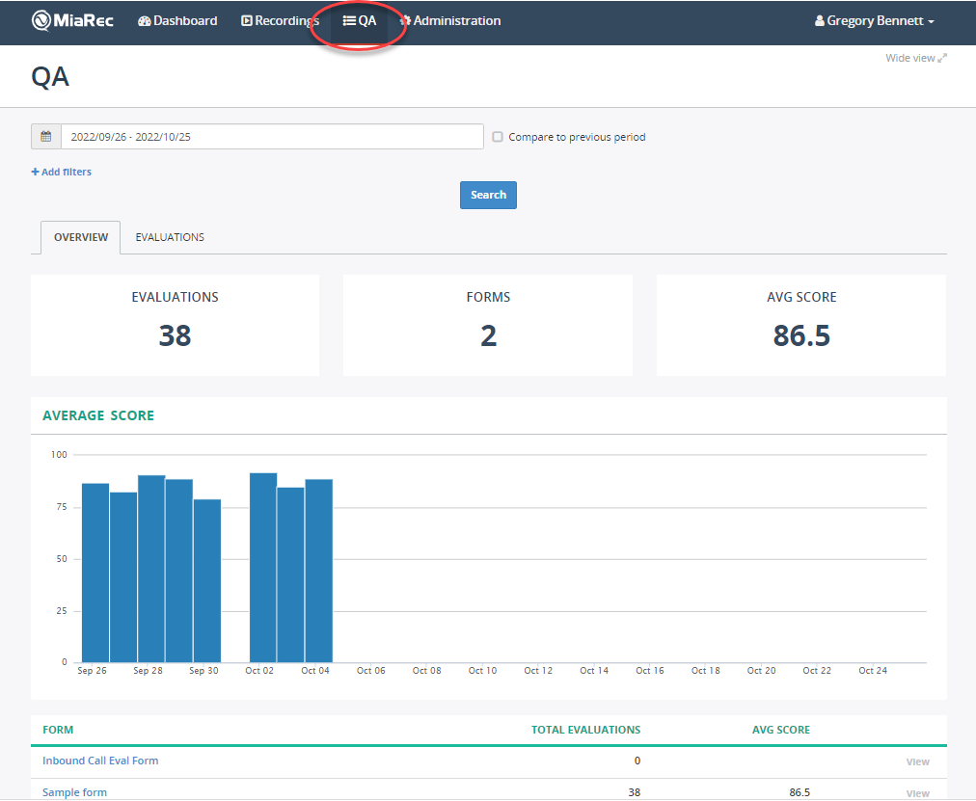Click the QA list icon in navigation
Viewport: 976px width, 801px height.
(349, 20)
